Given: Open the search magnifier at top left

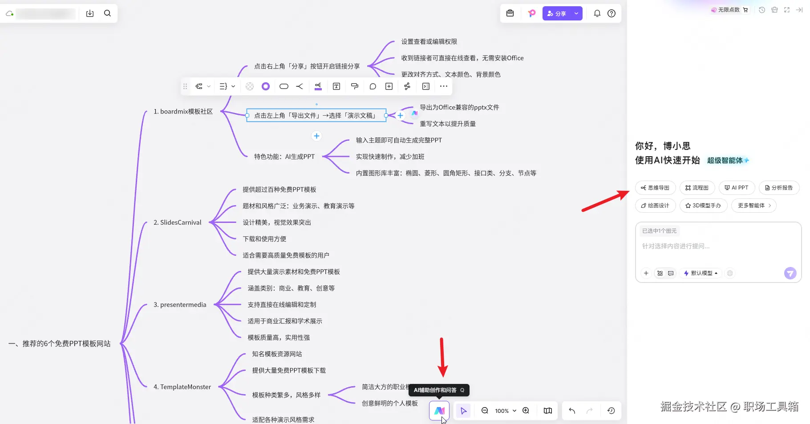Looking at the screenshot, I should [107, 13].
